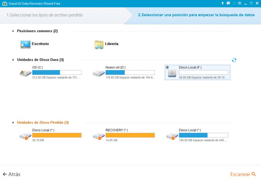Viewport: 261px width, 182px height.
Task: Collapse the Unidades de Disco Perdido section
Action: [x=13, y=123]
